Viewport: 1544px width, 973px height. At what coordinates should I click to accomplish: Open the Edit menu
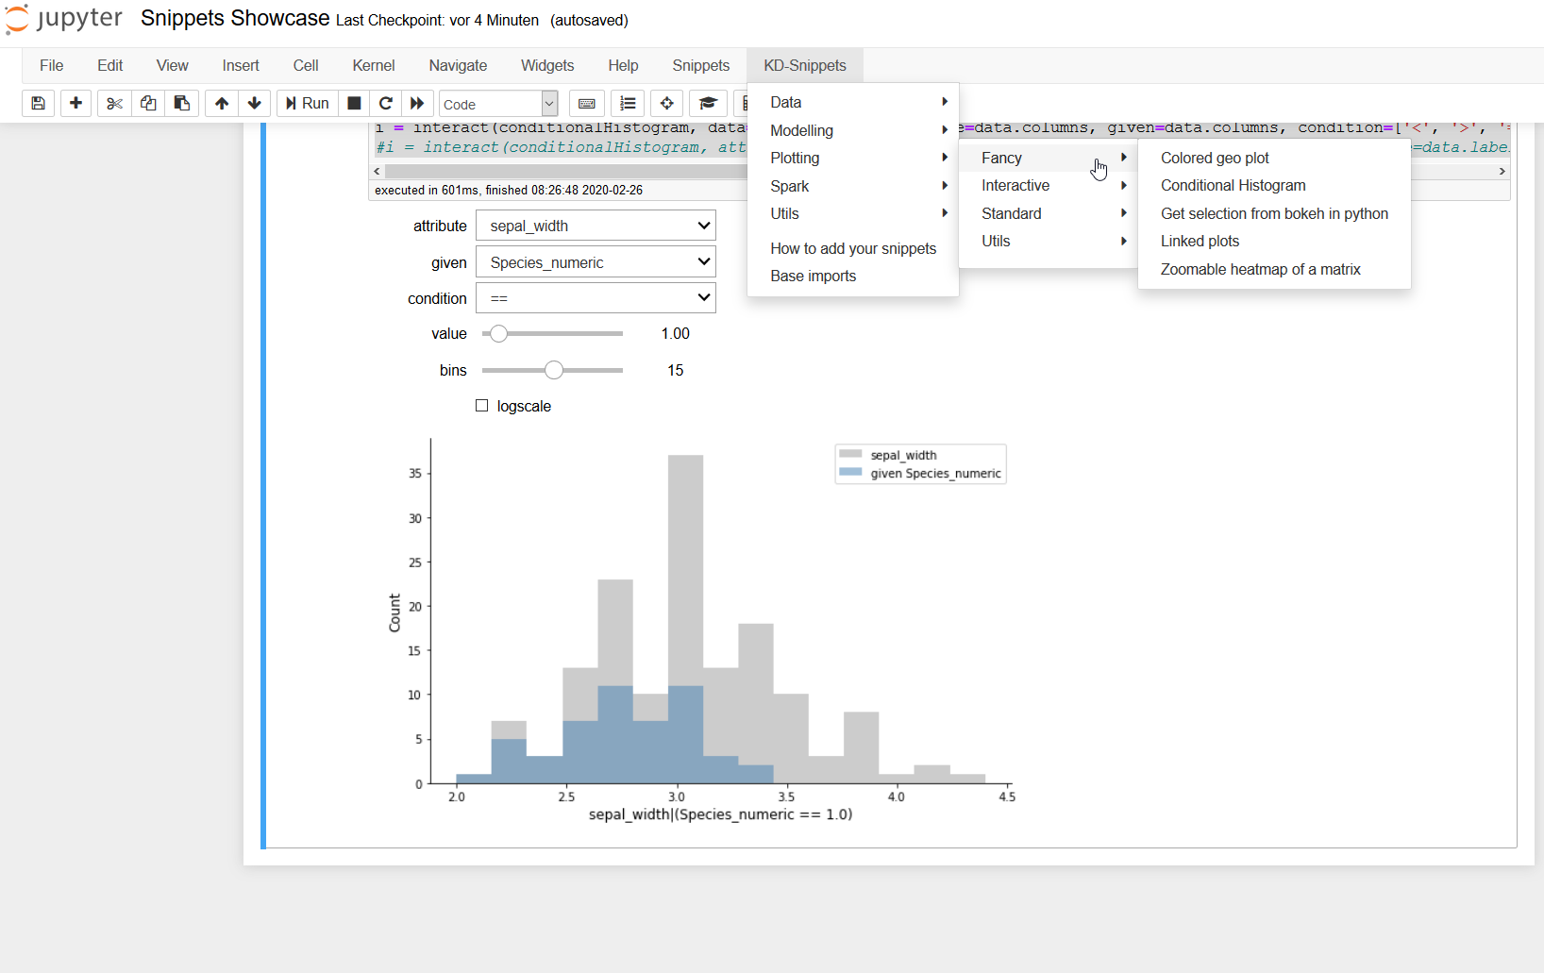(109, 65)
